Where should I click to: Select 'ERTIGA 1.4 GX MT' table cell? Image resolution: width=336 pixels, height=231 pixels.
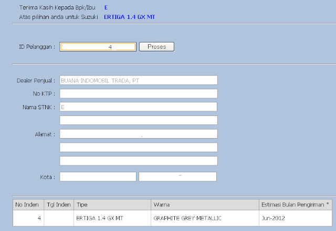click(112, 218)
